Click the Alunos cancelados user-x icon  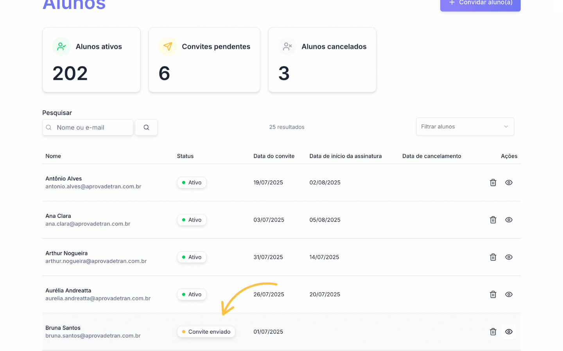[287, 46]
